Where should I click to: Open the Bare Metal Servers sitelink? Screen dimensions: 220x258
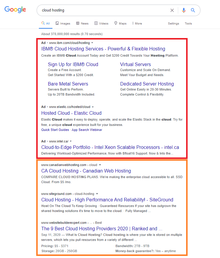point(68,84)
